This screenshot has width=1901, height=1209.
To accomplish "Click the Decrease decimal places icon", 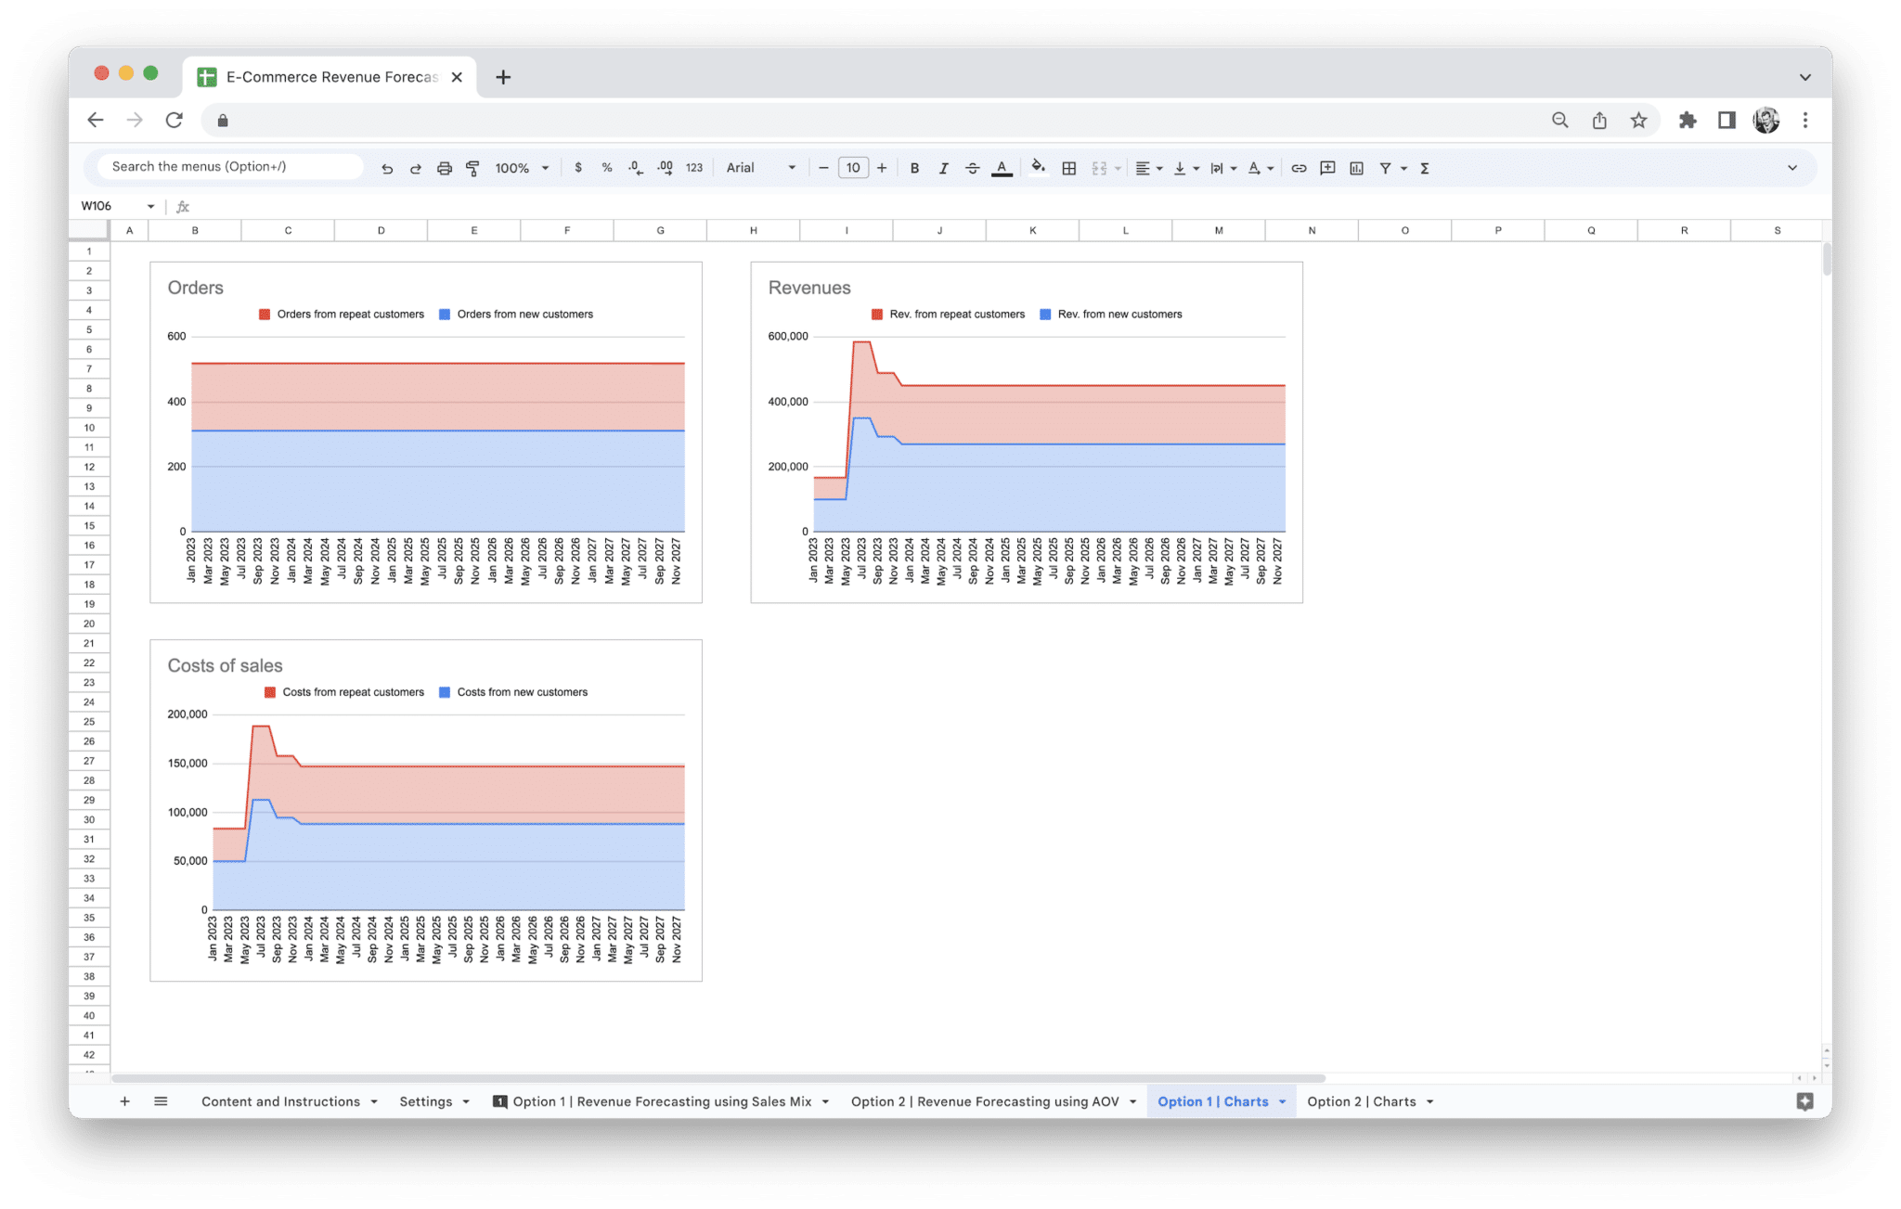I will 635,168.
